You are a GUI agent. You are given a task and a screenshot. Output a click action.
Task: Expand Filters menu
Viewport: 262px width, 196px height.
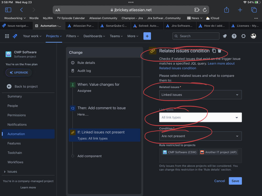73,36
